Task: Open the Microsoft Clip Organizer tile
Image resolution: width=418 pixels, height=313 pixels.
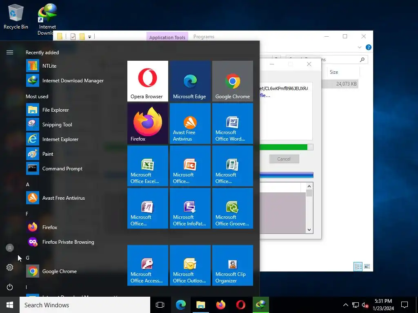Action: 232,265
